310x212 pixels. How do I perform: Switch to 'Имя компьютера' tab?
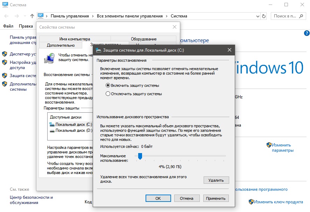point(75,39)
